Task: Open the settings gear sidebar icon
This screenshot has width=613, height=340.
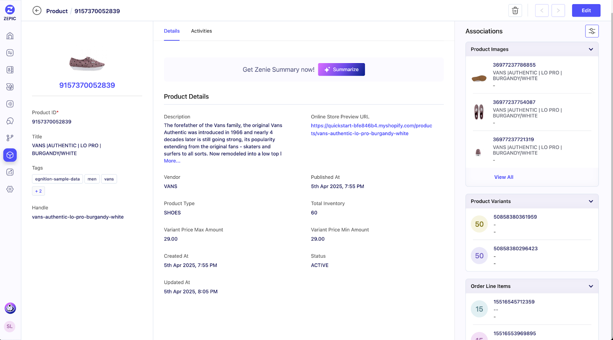Action: click(10, 189)
